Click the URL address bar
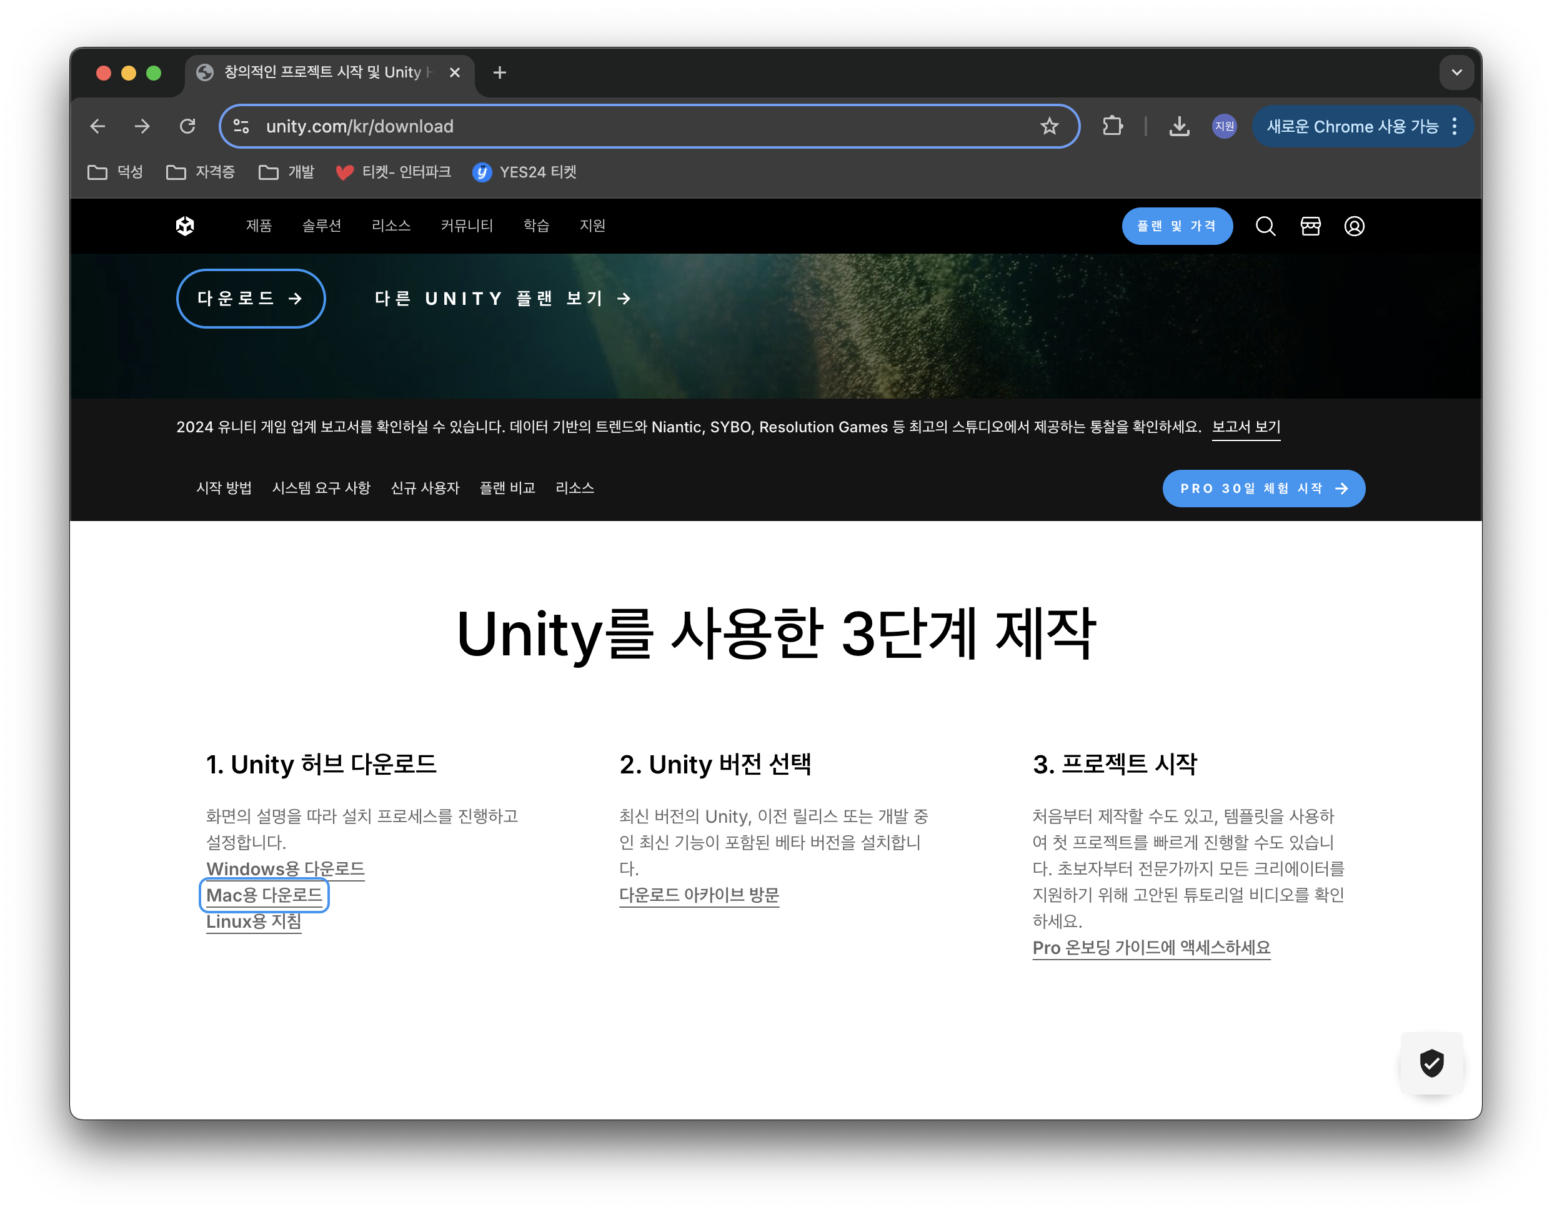This screenshot has height=1212, width=1552. click(640, 126)
